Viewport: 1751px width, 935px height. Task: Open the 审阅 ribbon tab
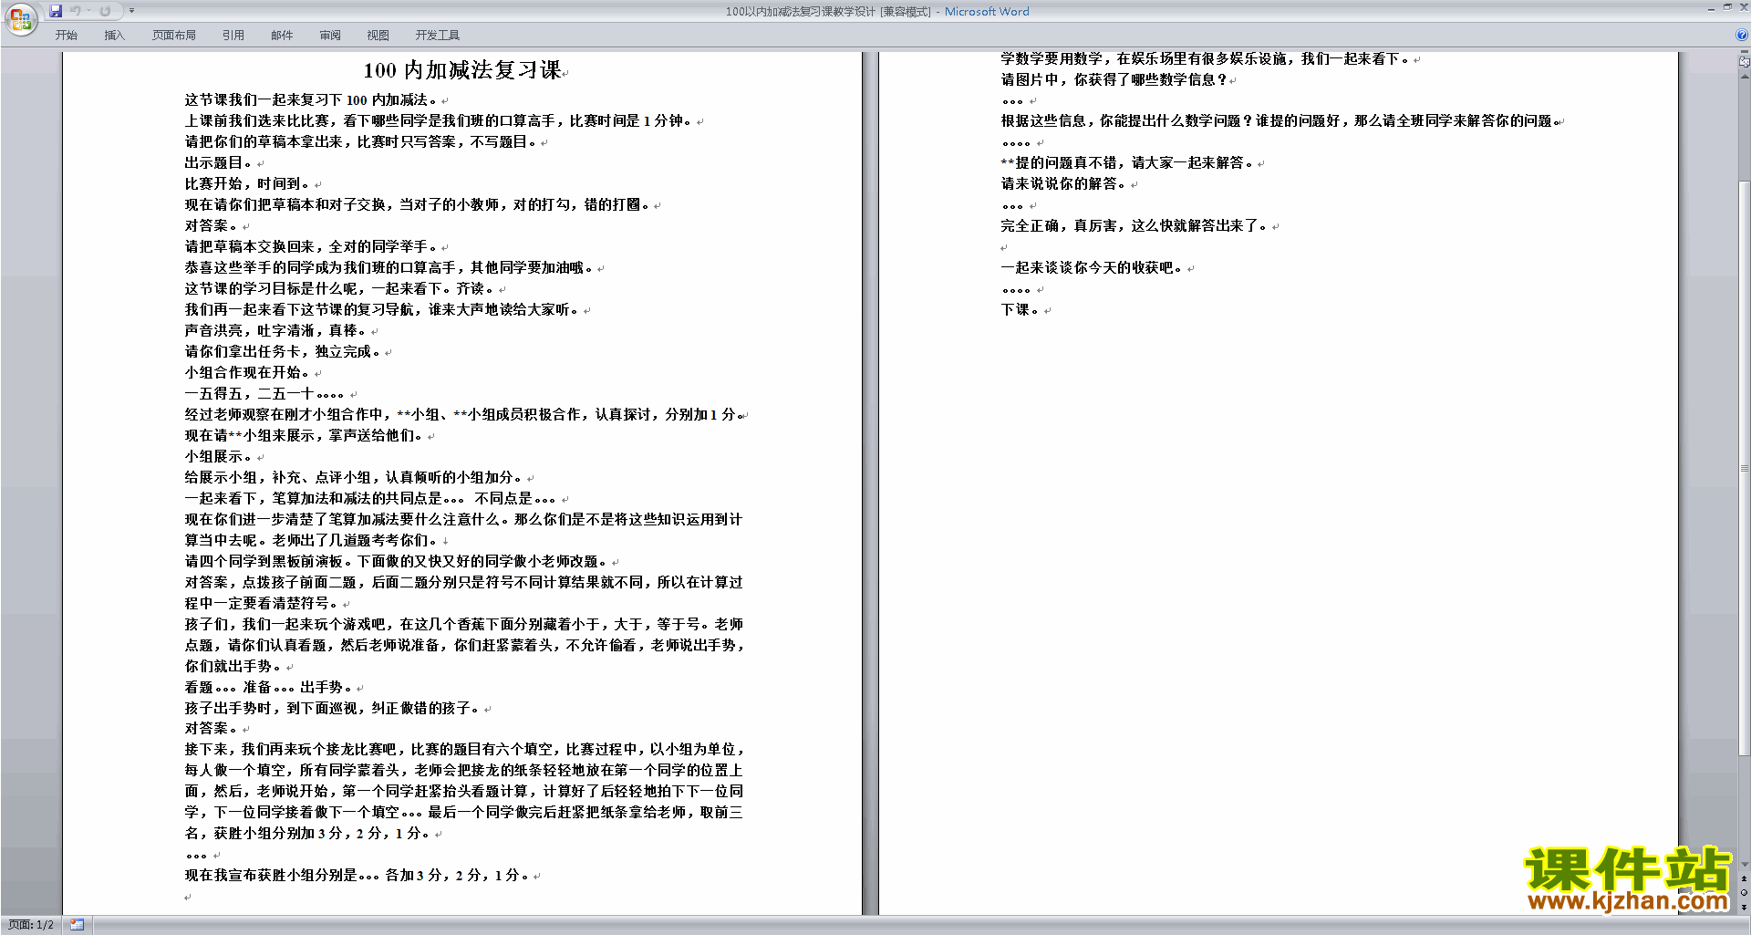(x=330, y=35)
